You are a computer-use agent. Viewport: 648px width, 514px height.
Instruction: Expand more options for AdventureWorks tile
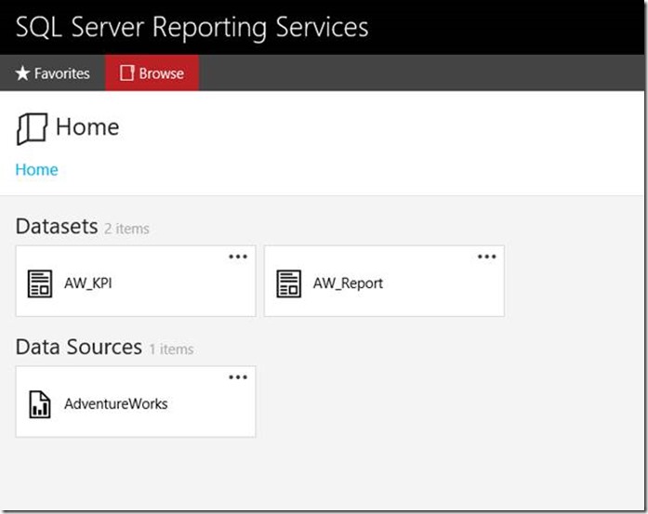tap(238, 377)
